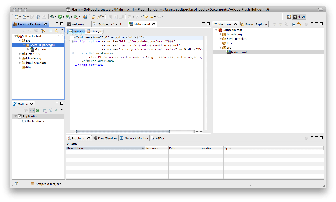Toggle MXML view mode in Outline toolbar
The height and width of the screenshot is (202, 336).
(32, 110)
